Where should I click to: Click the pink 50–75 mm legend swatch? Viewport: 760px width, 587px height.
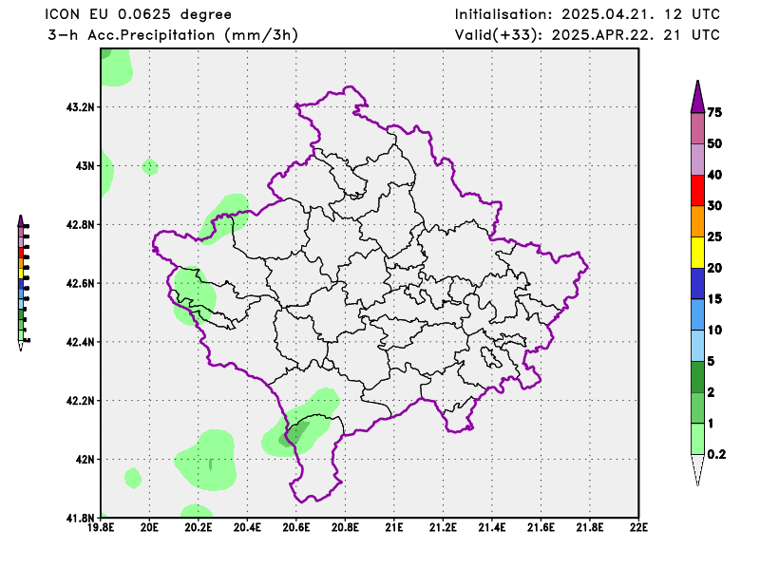point(697,128)
